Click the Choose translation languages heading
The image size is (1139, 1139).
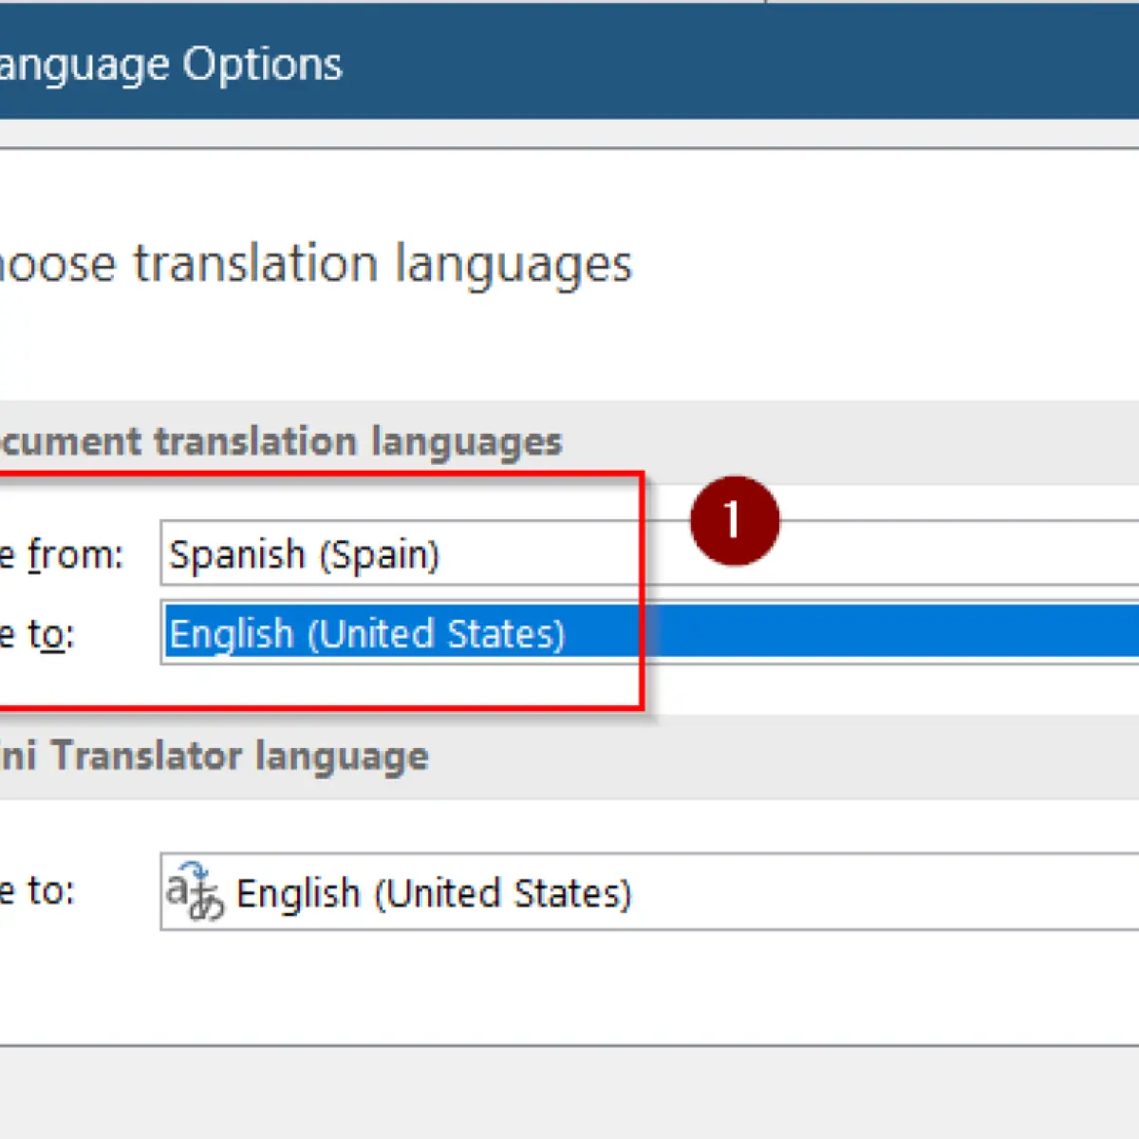pyautogui.click(x=315, y=264)
